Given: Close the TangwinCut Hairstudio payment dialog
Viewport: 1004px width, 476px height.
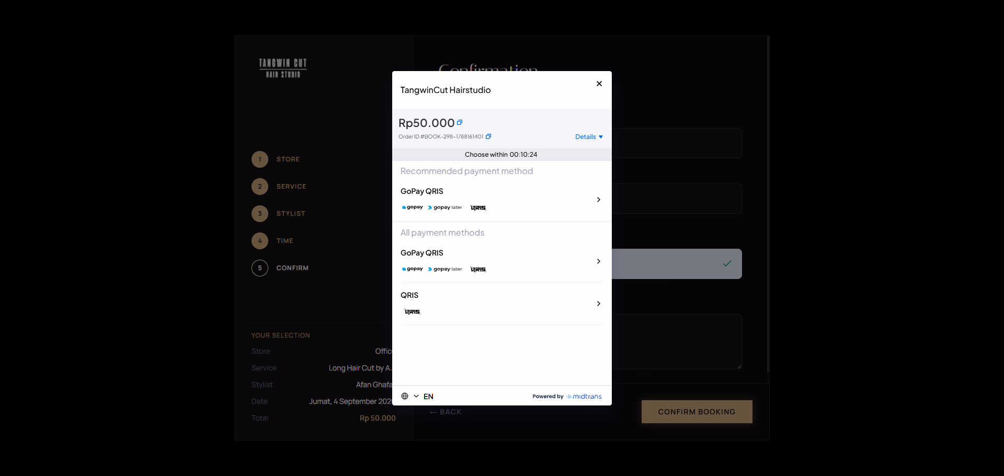Looking at the screenshot, I should click(599, 84).
